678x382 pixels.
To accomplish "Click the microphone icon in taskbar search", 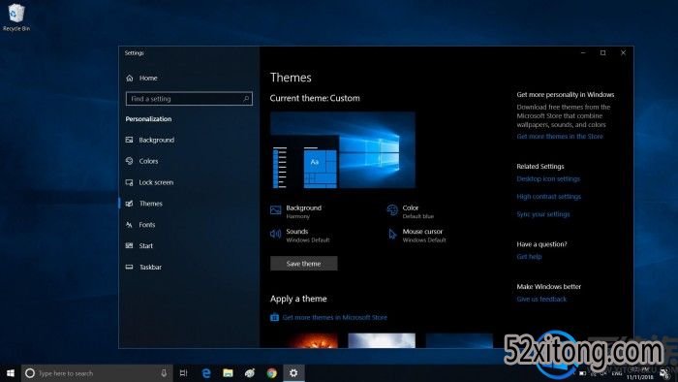I will coord(164,373).
